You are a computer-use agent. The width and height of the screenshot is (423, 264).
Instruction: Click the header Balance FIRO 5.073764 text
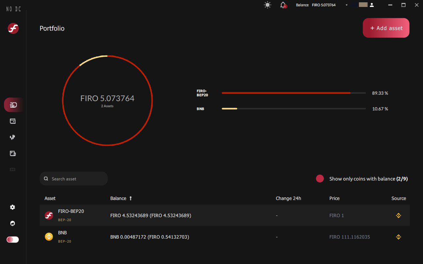coord(316,5)
